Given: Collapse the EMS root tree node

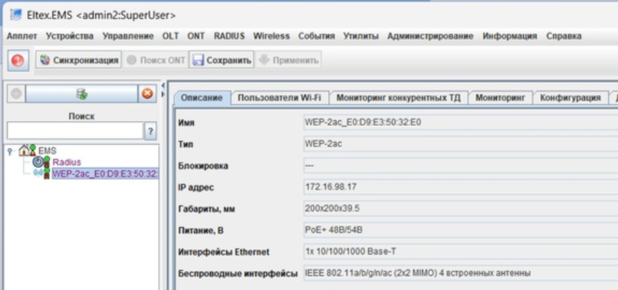Looking at the screenshot, I should (10, 151).
